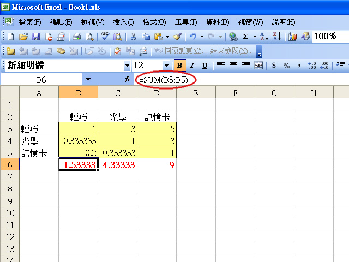Apply Currency style dollar icon
This screenshot has width=349, height=262.
click(x=274, y=65)
